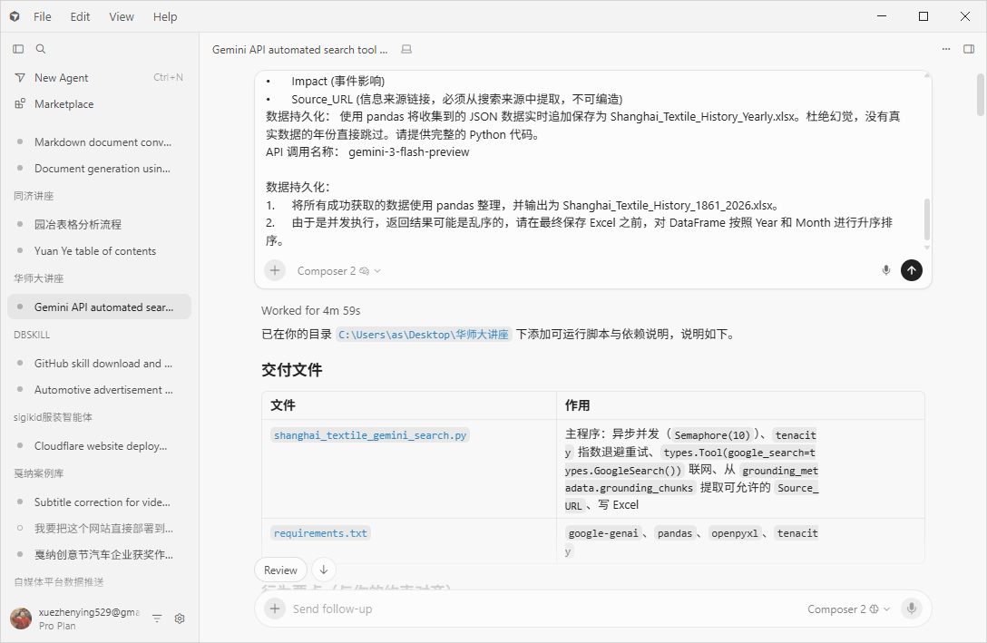Click the Review button
Image resolution: width=987 pixels, height=643 pixels.
tap(280, 570)
